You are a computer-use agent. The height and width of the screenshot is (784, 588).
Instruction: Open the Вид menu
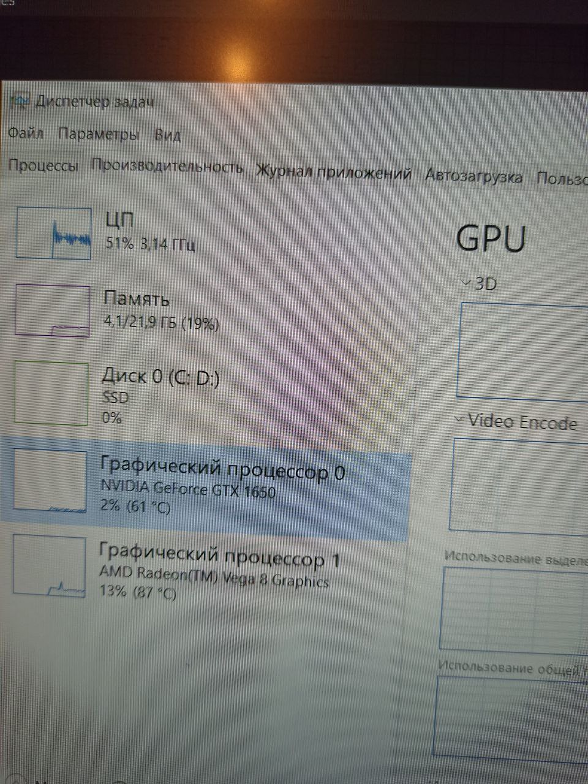(x=167, y=135)
